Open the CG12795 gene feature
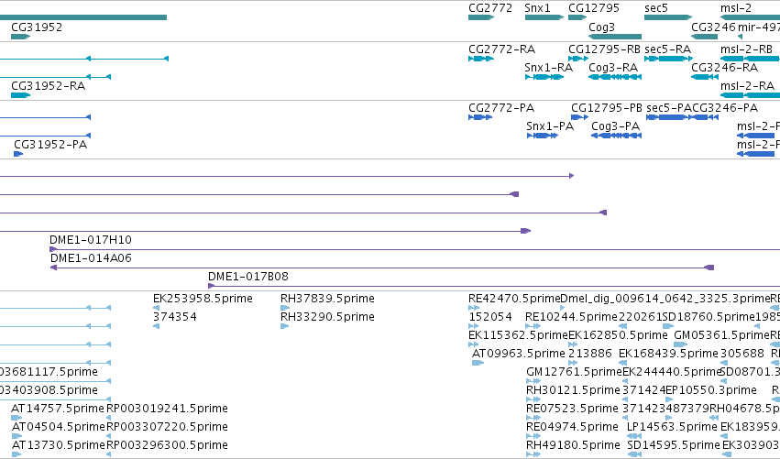 [x=577, y=17]
